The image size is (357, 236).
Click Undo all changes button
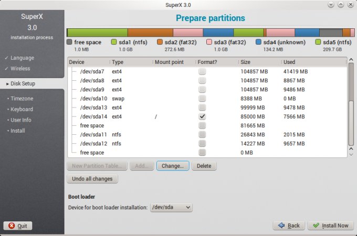click(92, 179)
